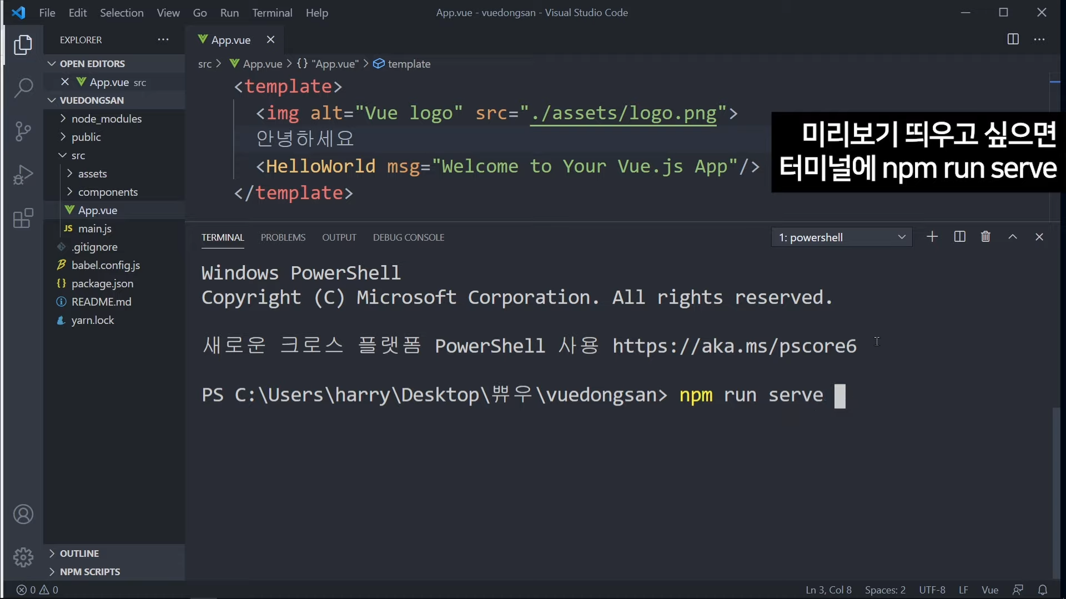Image resolution: width=1066 pixels, height=599 pixels.
Task: Click the Vue language mode indicator
Action: click(x=990, y=590)
